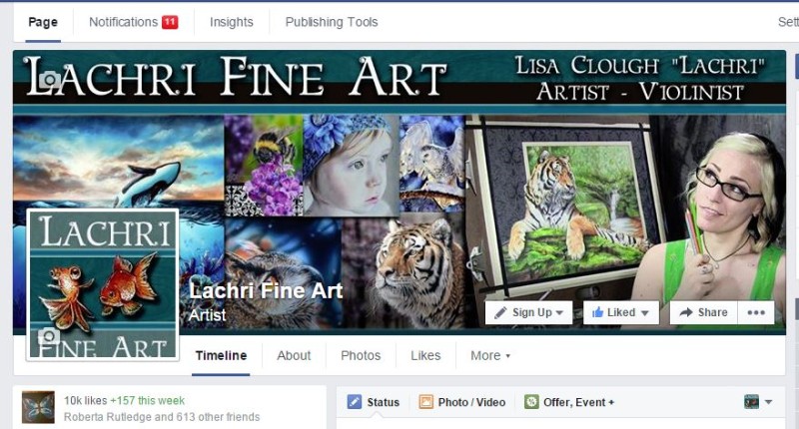Click the butterfly page thumbnail by likes
The height and width of the screenshot is (429, 799).
(38, 407)
